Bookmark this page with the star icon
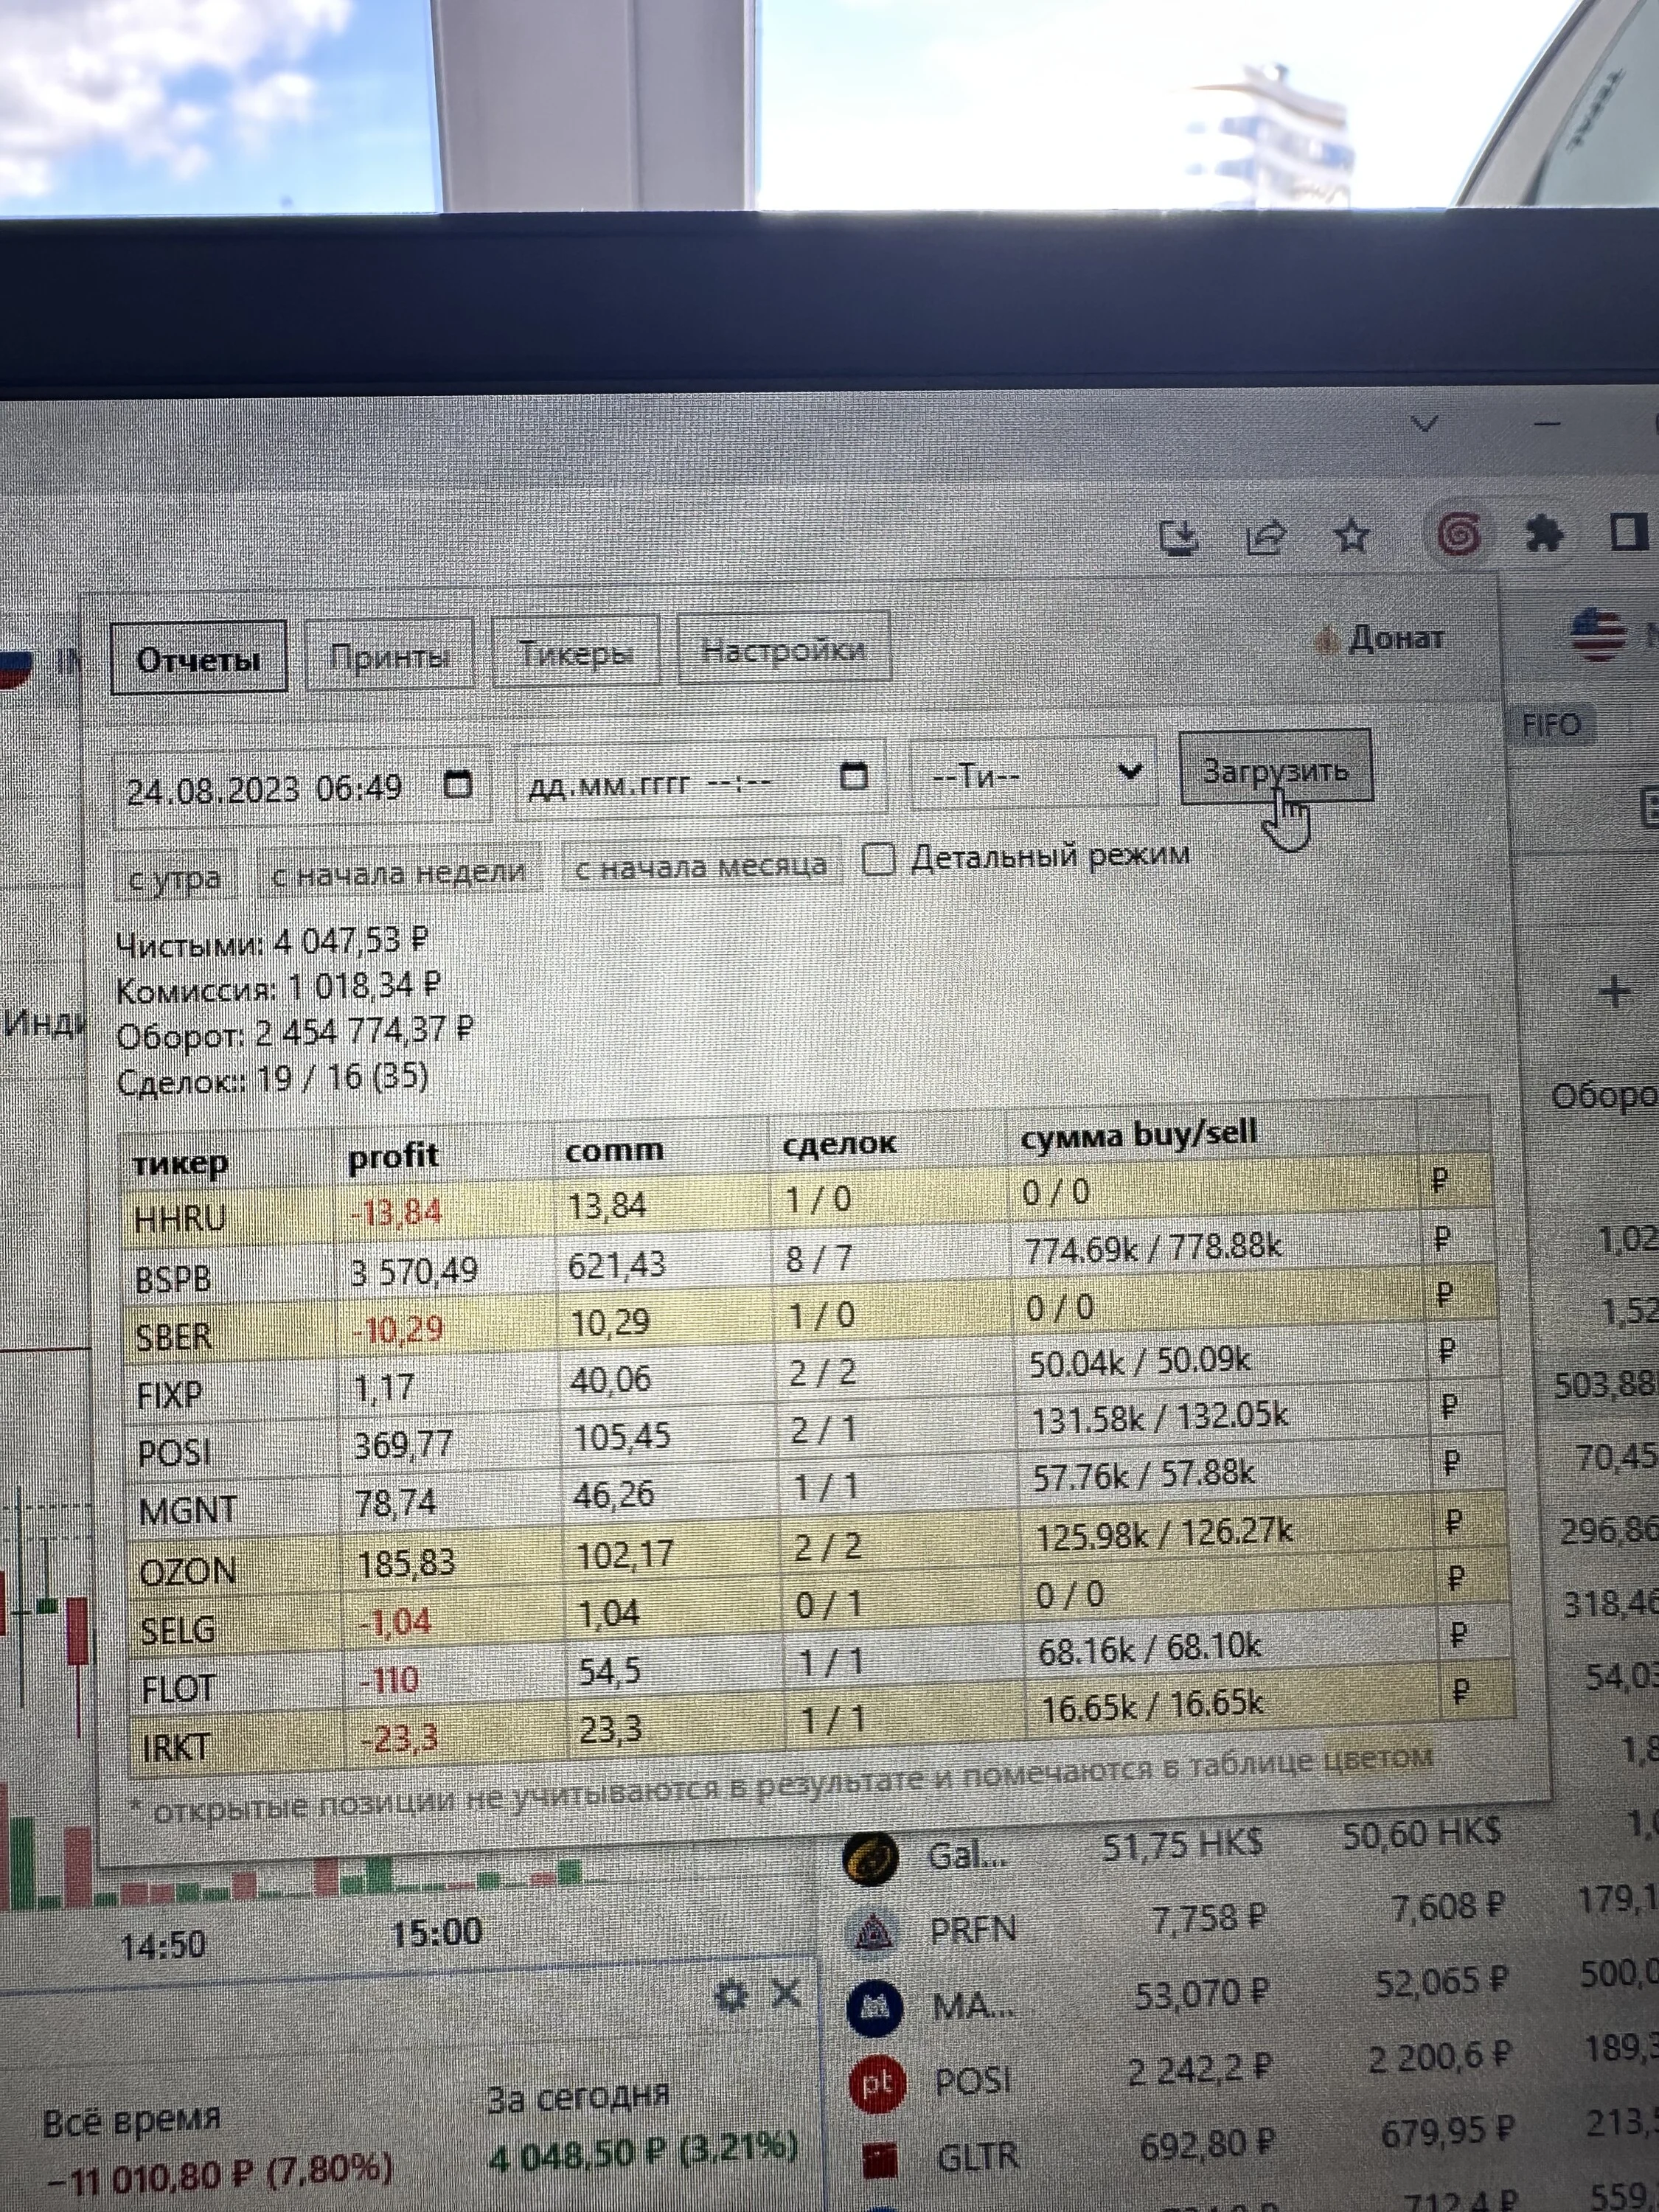This screenshot has width=1659, height=2212. [x=1352, y=537]
